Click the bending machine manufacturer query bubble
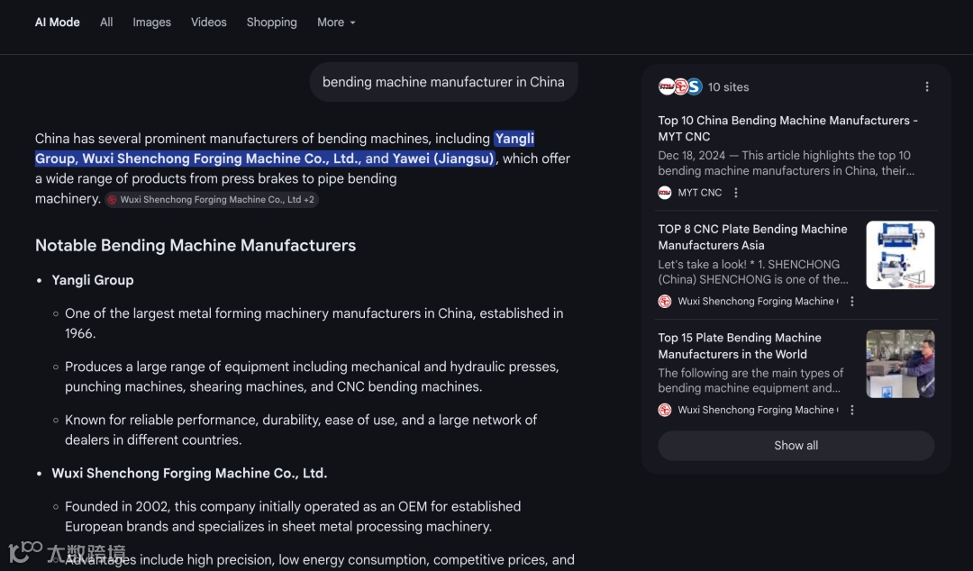Viewport: 973px width, 571px height. tap(443, 82)
